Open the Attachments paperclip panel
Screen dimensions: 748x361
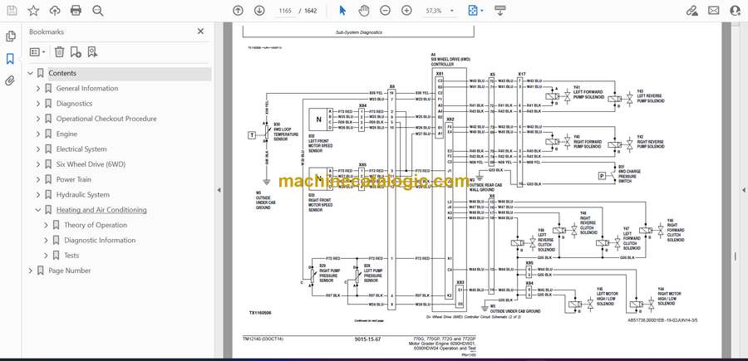(x=10, y=80)
